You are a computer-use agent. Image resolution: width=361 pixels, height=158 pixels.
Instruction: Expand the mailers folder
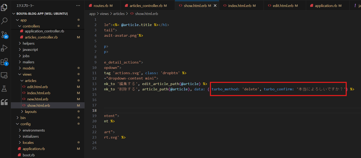20,62
